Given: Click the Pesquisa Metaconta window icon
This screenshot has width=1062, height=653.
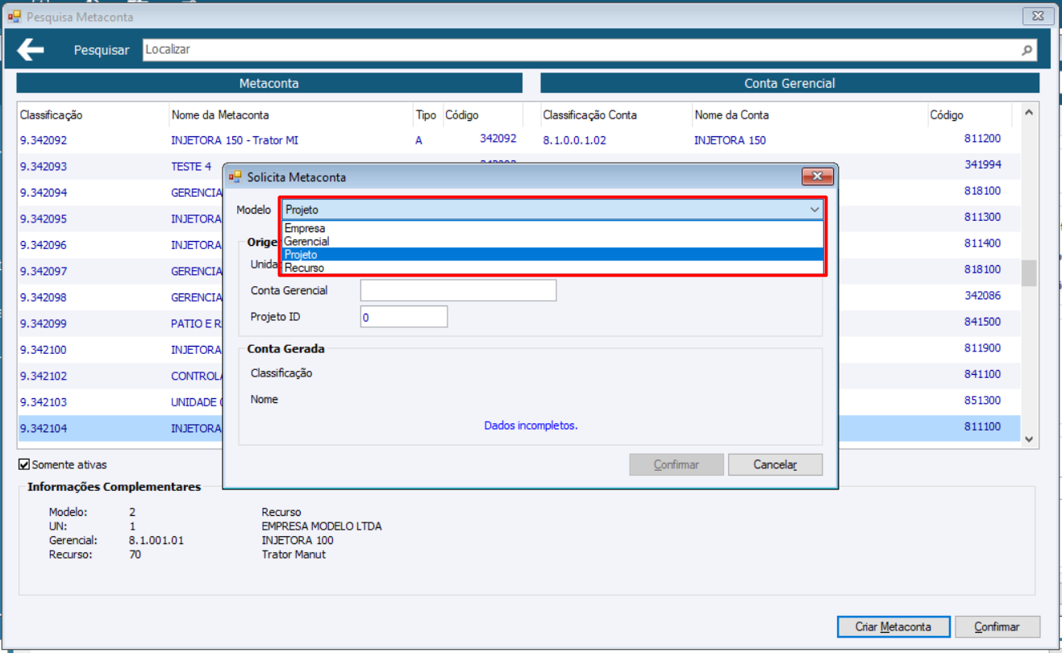Looking at the screenshot, I should tap(14, 16).
